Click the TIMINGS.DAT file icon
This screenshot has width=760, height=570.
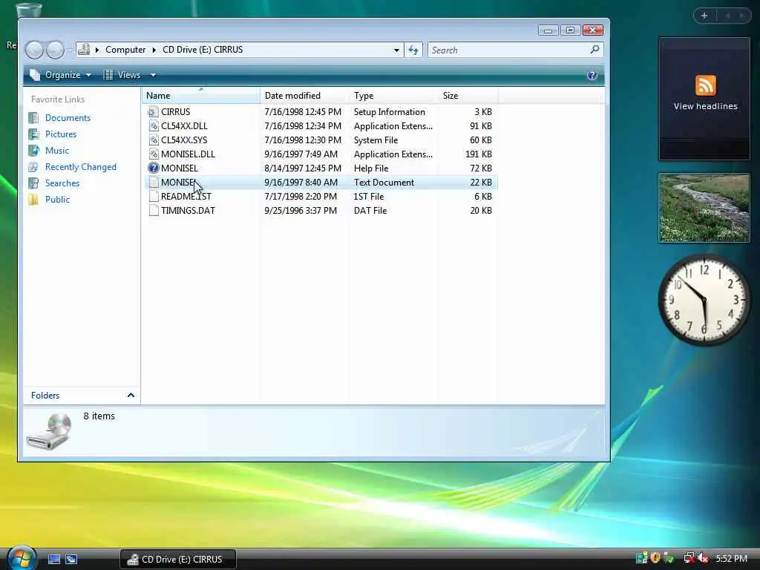tap(153, 210)
